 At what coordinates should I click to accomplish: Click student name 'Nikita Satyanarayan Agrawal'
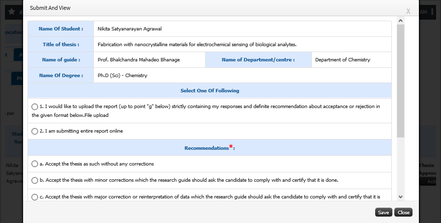[x=130, y=28]
